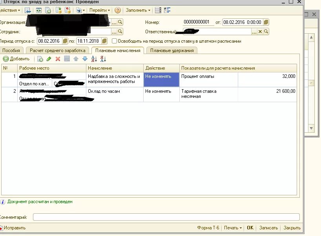Image resolution: width=321 pixels, height=236 pixels.
Task: Click the vacation end date 18.11.2018 field
Action: 89,41
